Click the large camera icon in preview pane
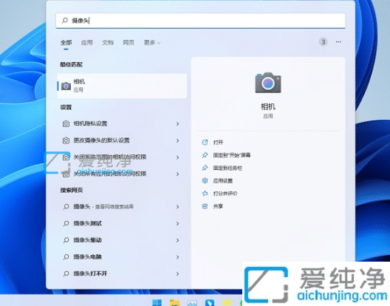 click(x=268, y=83)
